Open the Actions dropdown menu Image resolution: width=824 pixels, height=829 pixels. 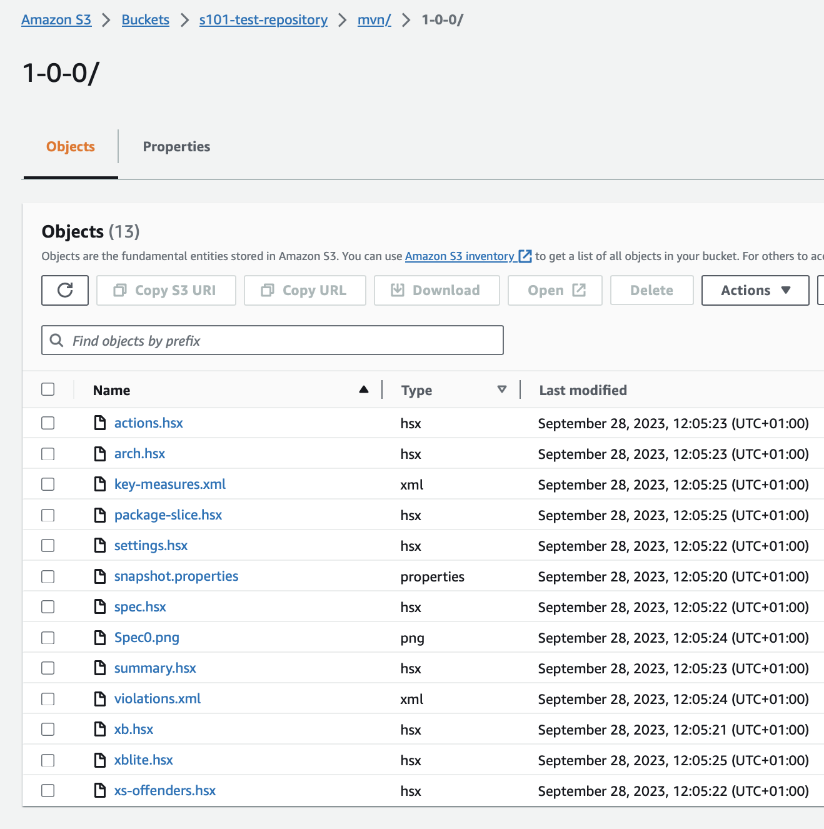tap(755, 290)
